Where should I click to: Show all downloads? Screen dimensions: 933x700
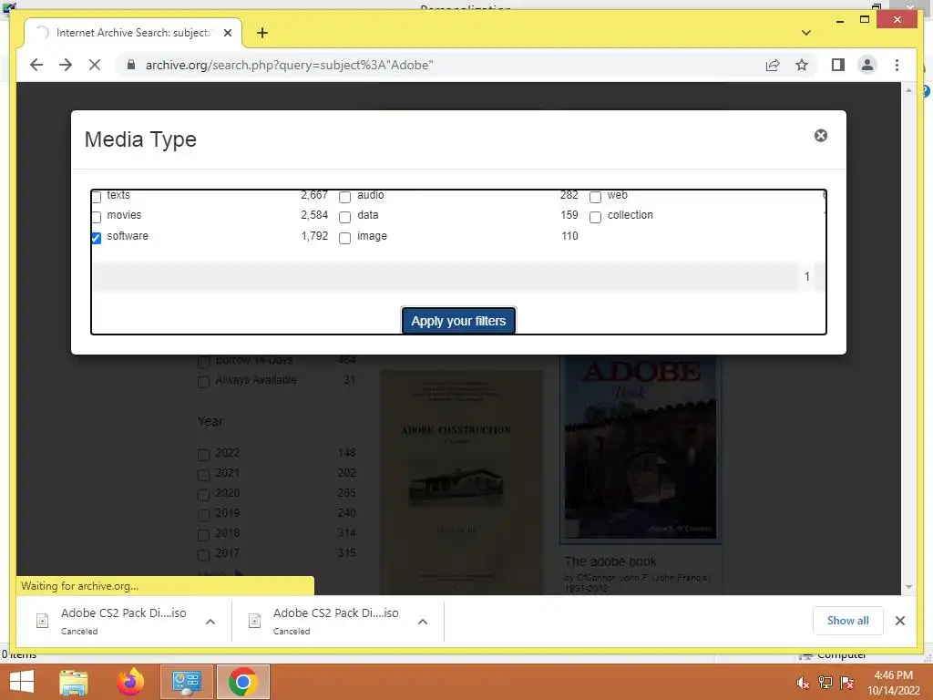click(847, 620)
